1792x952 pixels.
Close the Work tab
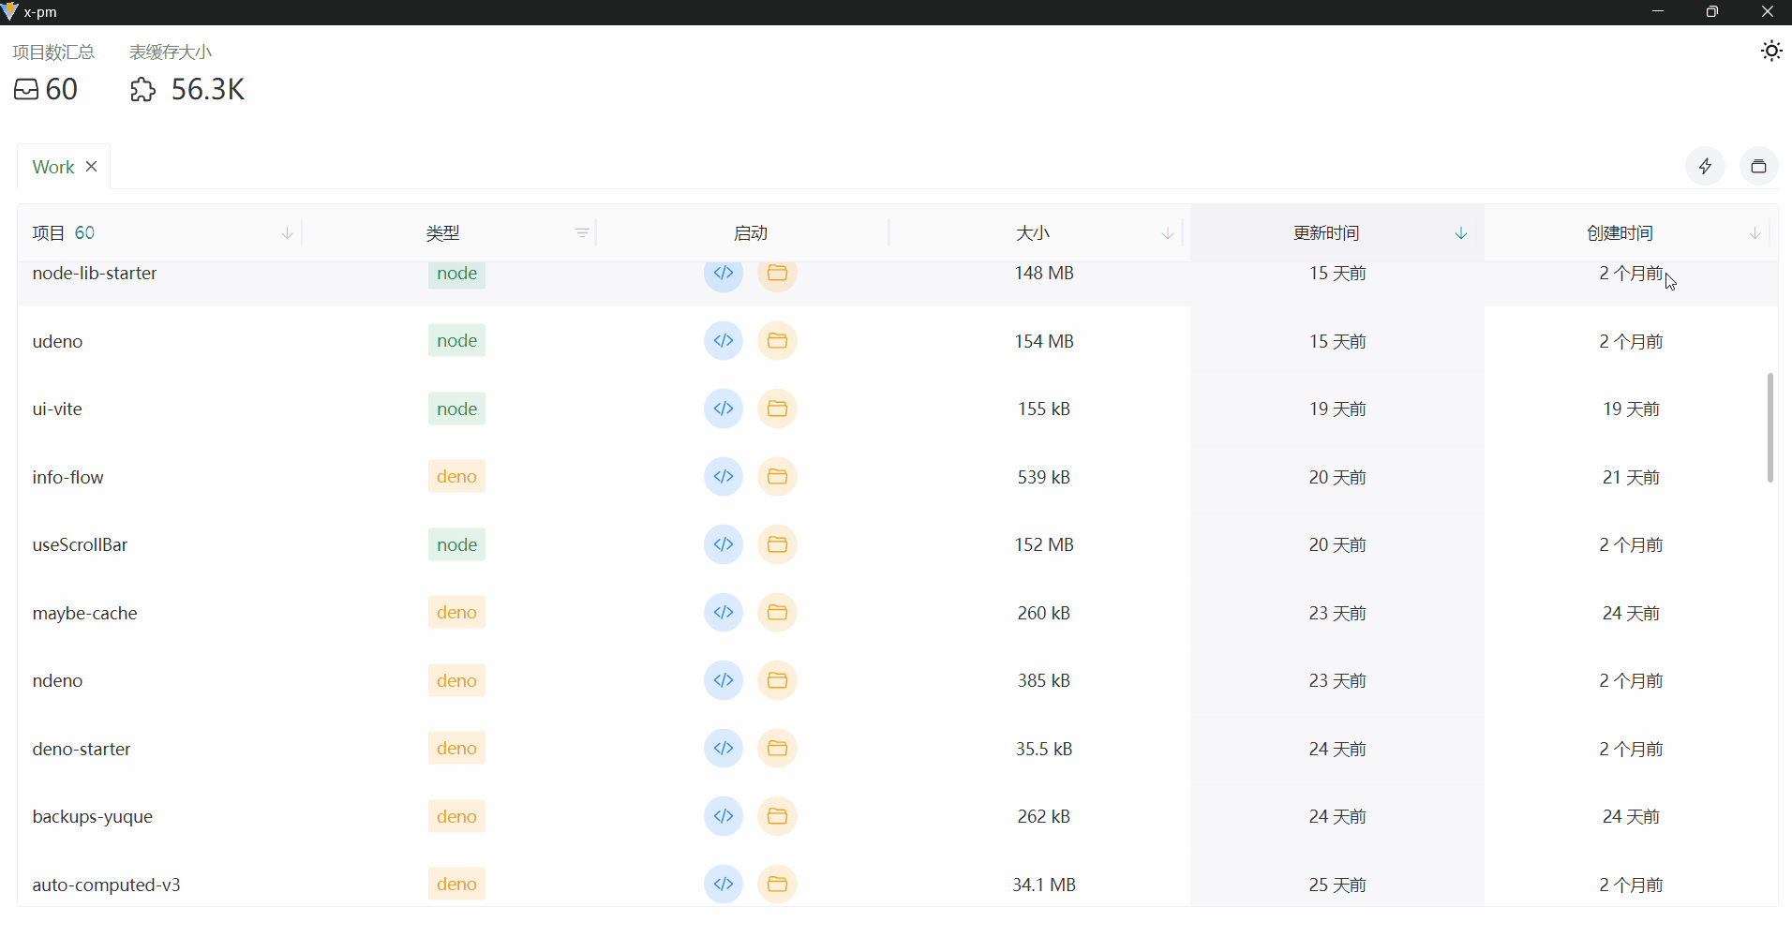click(91, 166)
